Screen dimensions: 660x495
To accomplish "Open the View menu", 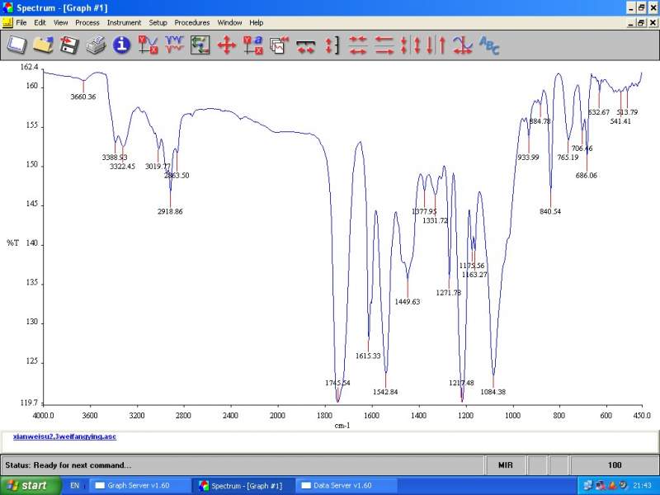I will [x=60, y=23].
